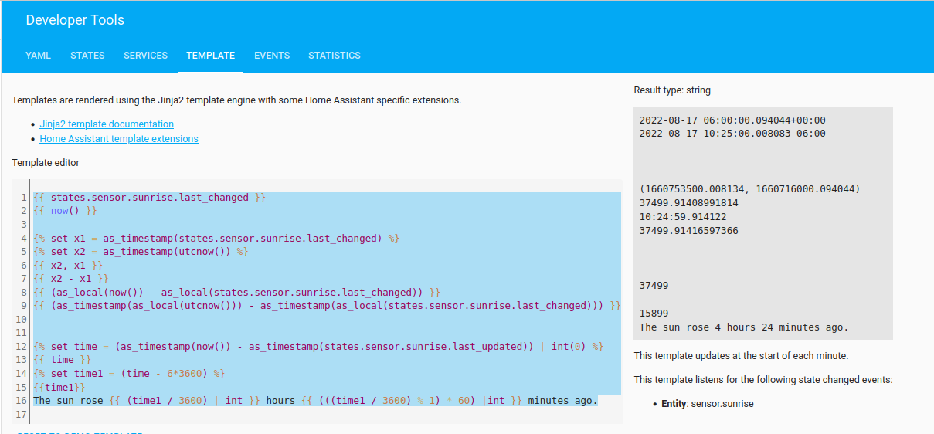The height and width of the screenshot is (434, 934).
Task: Click line number 12 in editor gutter
Action: [x=24, y=347]
